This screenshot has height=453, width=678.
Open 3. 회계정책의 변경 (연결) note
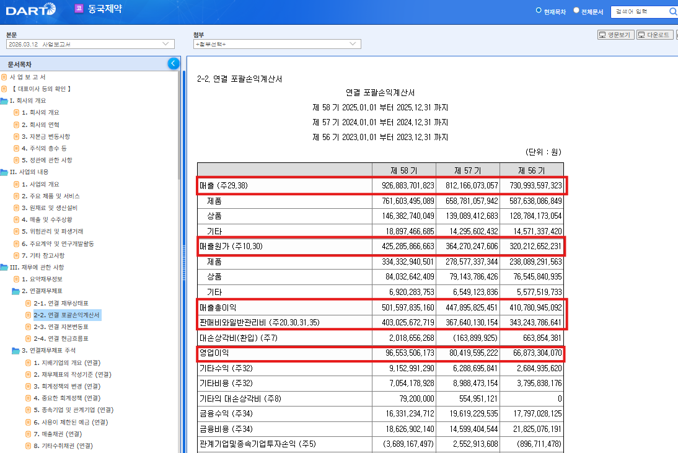tap(67, 387)
